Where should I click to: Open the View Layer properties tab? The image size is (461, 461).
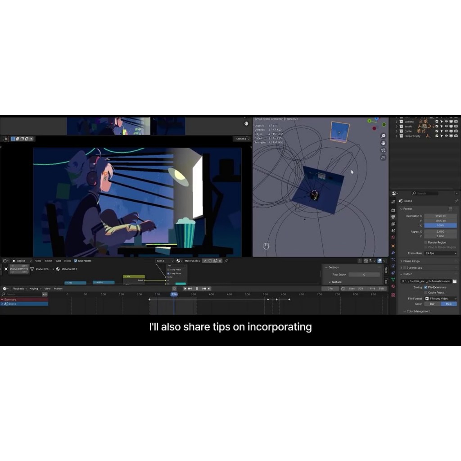[393, 224]
